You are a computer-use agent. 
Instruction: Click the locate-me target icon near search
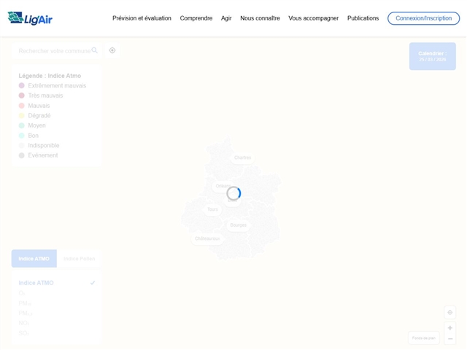pyautogui.click(x=112, y=50)
